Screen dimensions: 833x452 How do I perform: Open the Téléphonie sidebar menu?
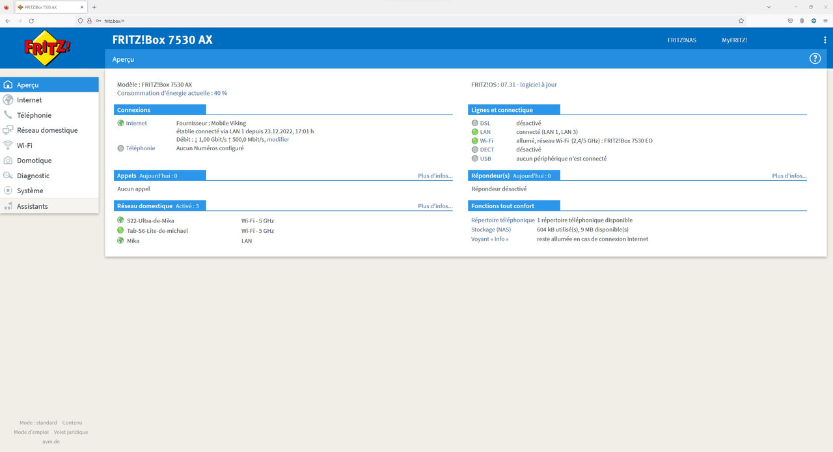49,115
